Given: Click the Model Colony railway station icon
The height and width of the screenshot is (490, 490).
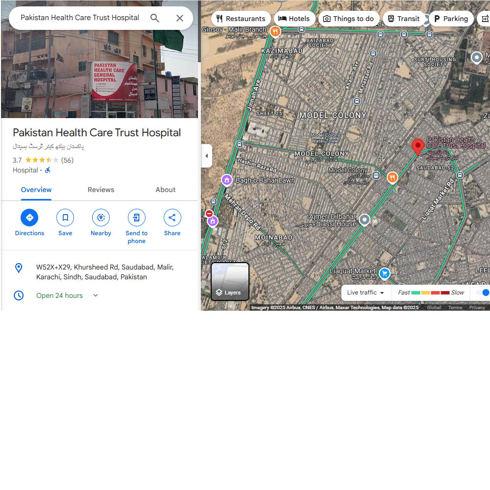Looking at the screenshot, I should coord(376,175).
